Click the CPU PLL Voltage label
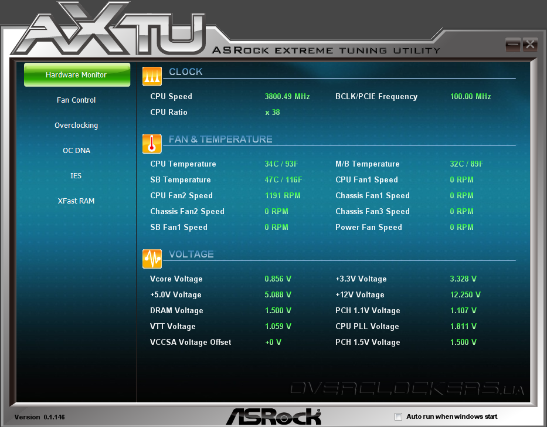 pyautogui.click(x=367, y=326)
